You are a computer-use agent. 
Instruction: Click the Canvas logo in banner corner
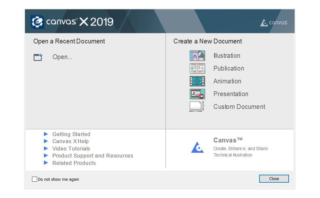(274, 23)
